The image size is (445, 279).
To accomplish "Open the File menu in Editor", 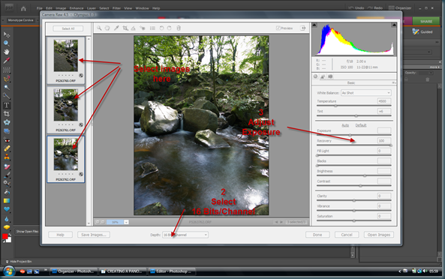I will [x=40, y=8].
